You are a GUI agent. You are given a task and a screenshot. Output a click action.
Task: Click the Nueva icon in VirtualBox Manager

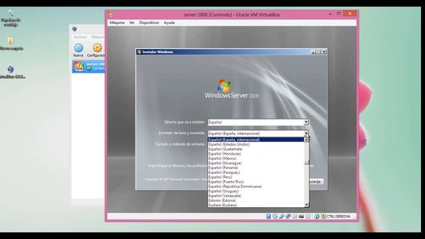[78, 48]
